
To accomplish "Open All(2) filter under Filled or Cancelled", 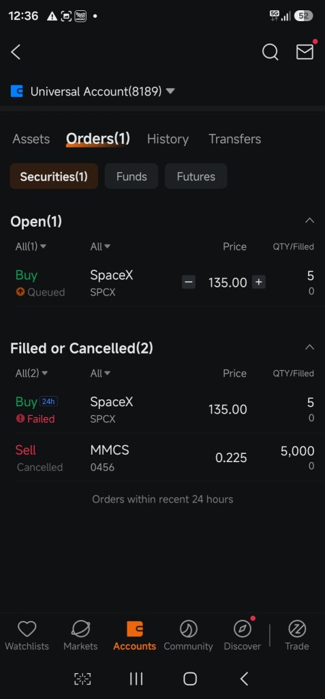I will coord(31,373).
